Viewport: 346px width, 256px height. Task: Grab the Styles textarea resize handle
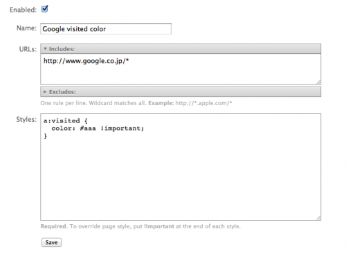tap(318, 218)
